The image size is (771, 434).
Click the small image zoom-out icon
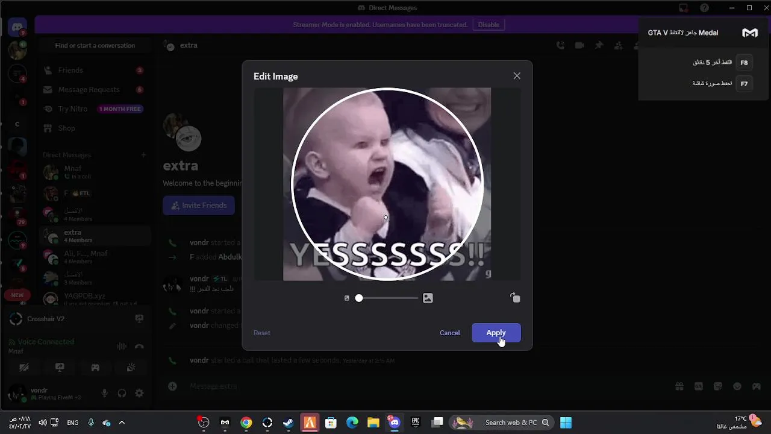(347, 298)
